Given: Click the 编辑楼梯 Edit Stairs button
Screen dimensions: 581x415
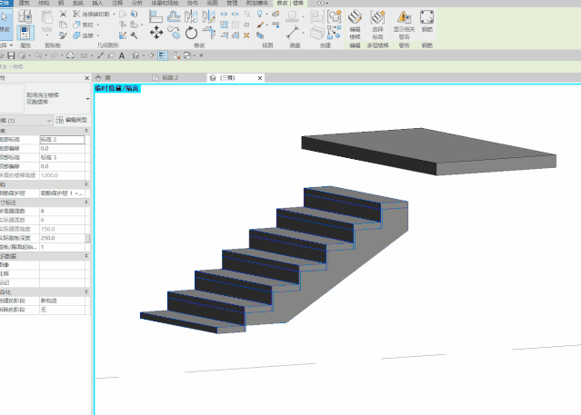Looking at the screenshot, I should pyautogui.click(x=355, y=25).
